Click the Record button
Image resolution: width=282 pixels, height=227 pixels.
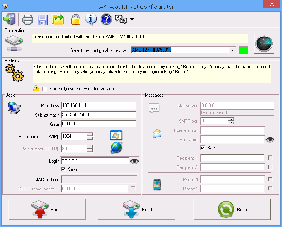click(47, 209)
